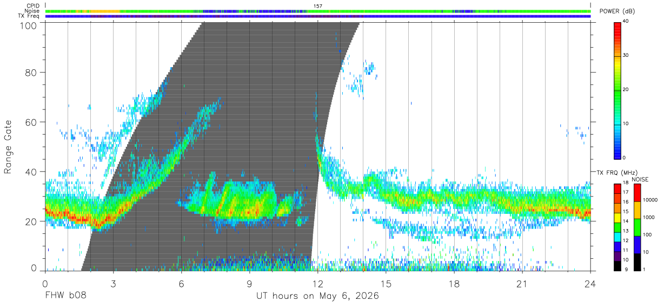Click the TX FRQ (MHz) legend title
This screenshot has width=664, height=307.
click(x=616, y=172)
